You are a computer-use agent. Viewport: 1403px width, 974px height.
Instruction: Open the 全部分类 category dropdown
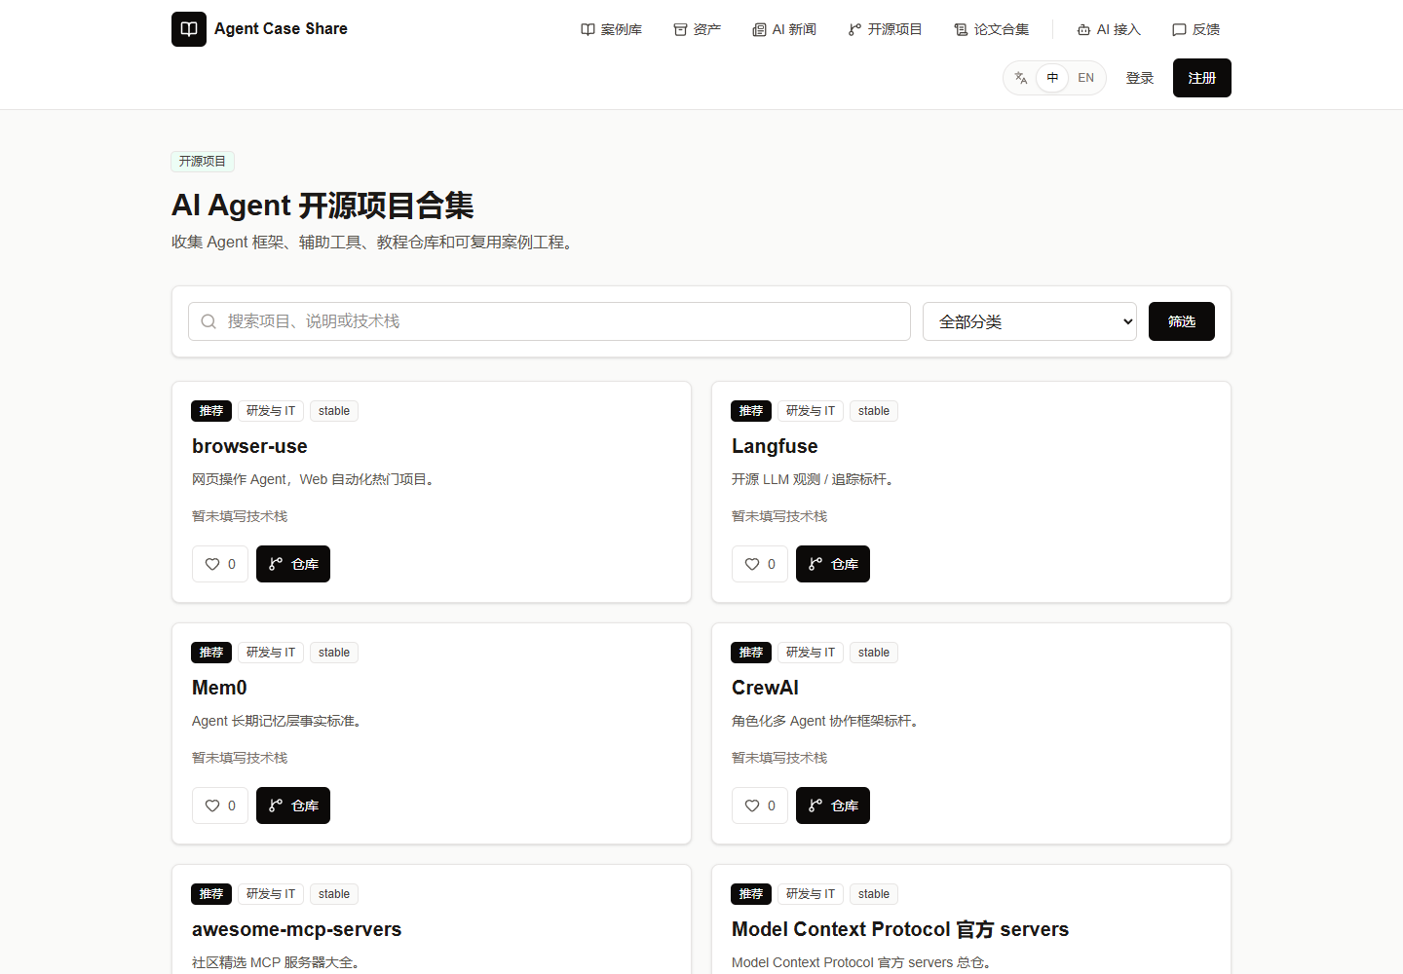tap(1030, 321)
